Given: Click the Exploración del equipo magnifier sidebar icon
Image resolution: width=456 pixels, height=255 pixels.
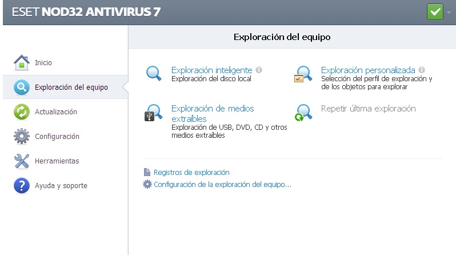Looking at the screenshot, I should (22, 87).
